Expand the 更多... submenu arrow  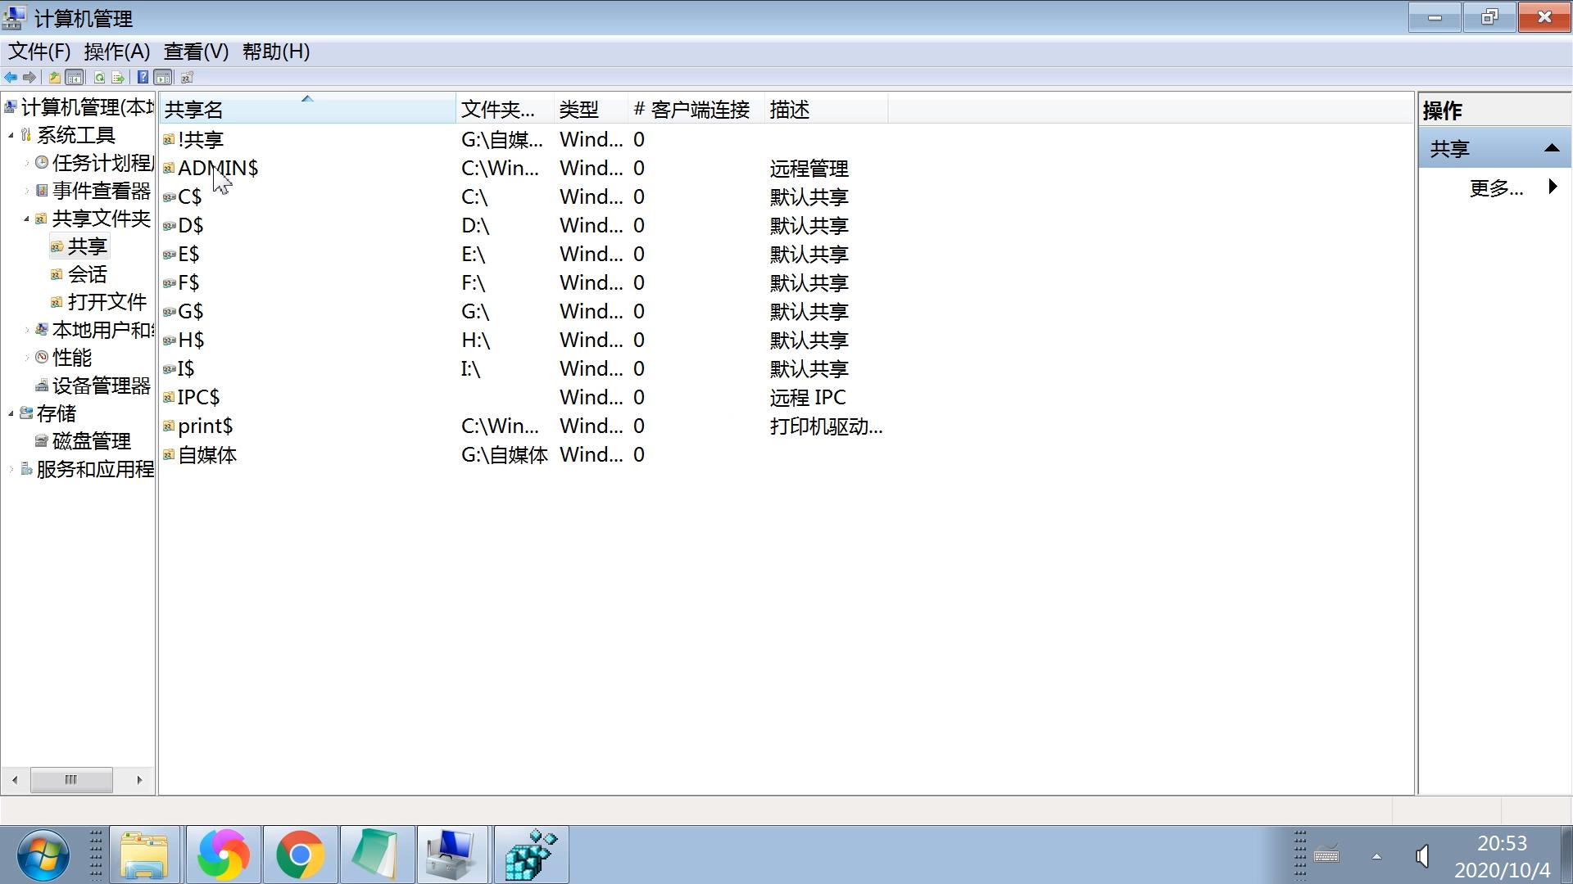(1553, 187)
